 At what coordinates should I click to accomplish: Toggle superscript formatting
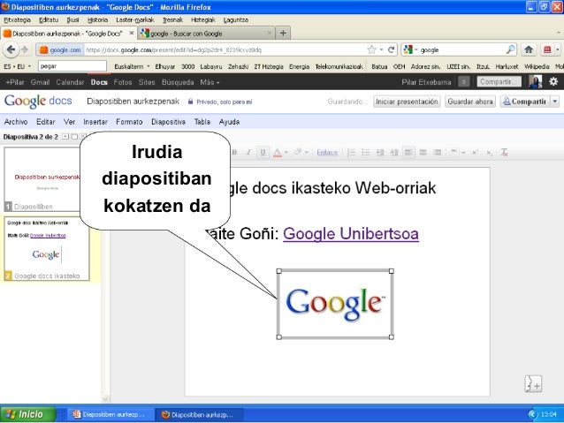pyautogui.click(x=475, y=153)
